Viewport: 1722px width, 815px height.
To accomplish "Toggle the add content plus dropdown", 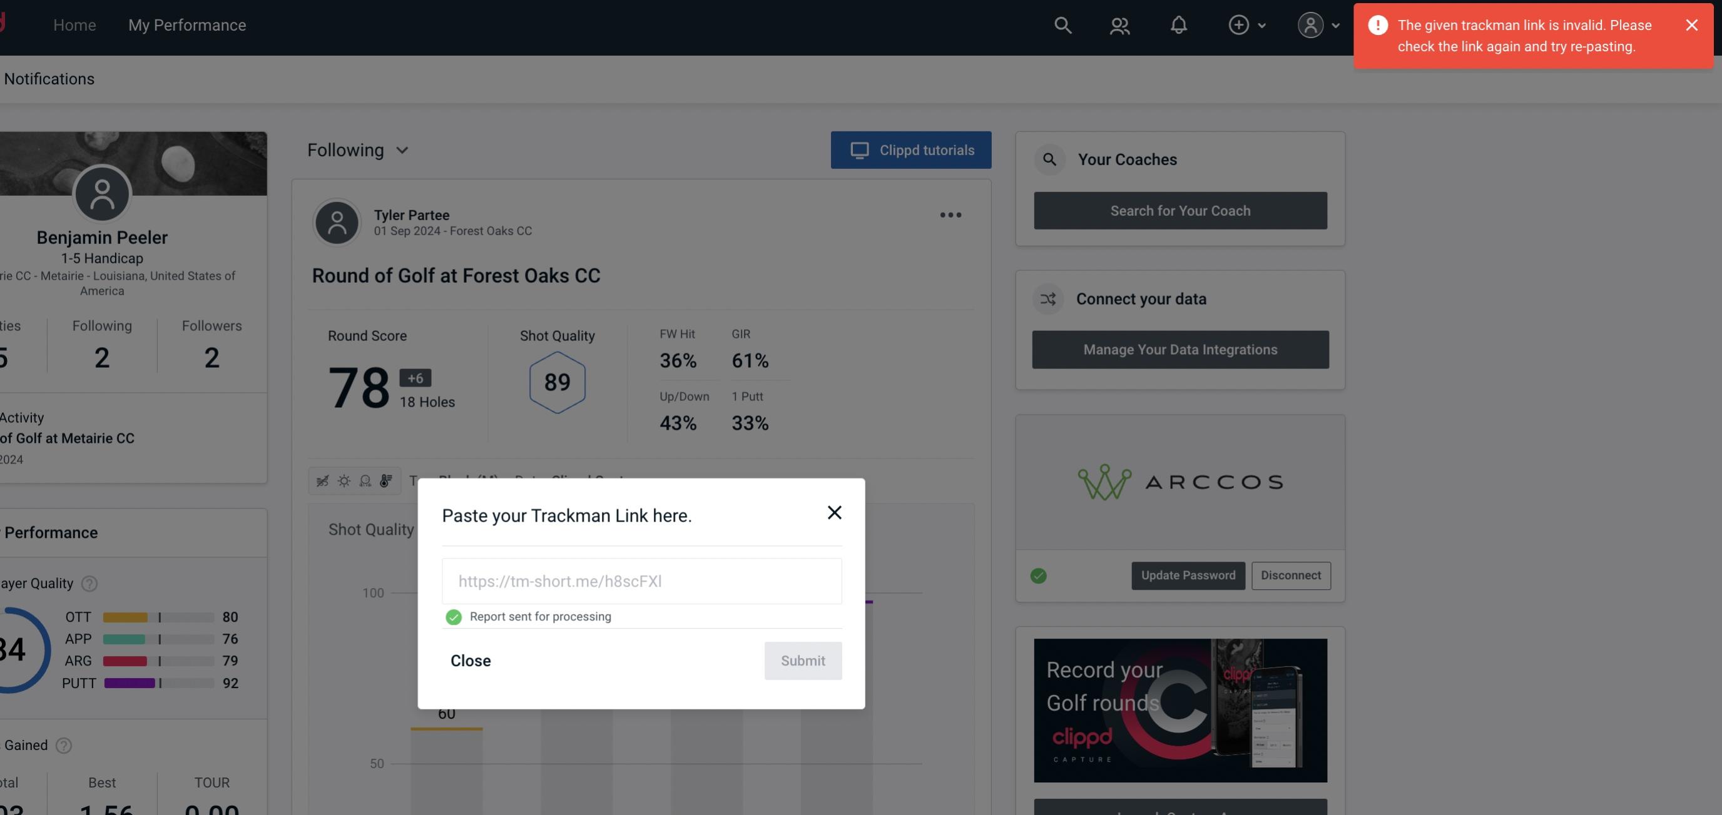I will [x=1246, y=24].
